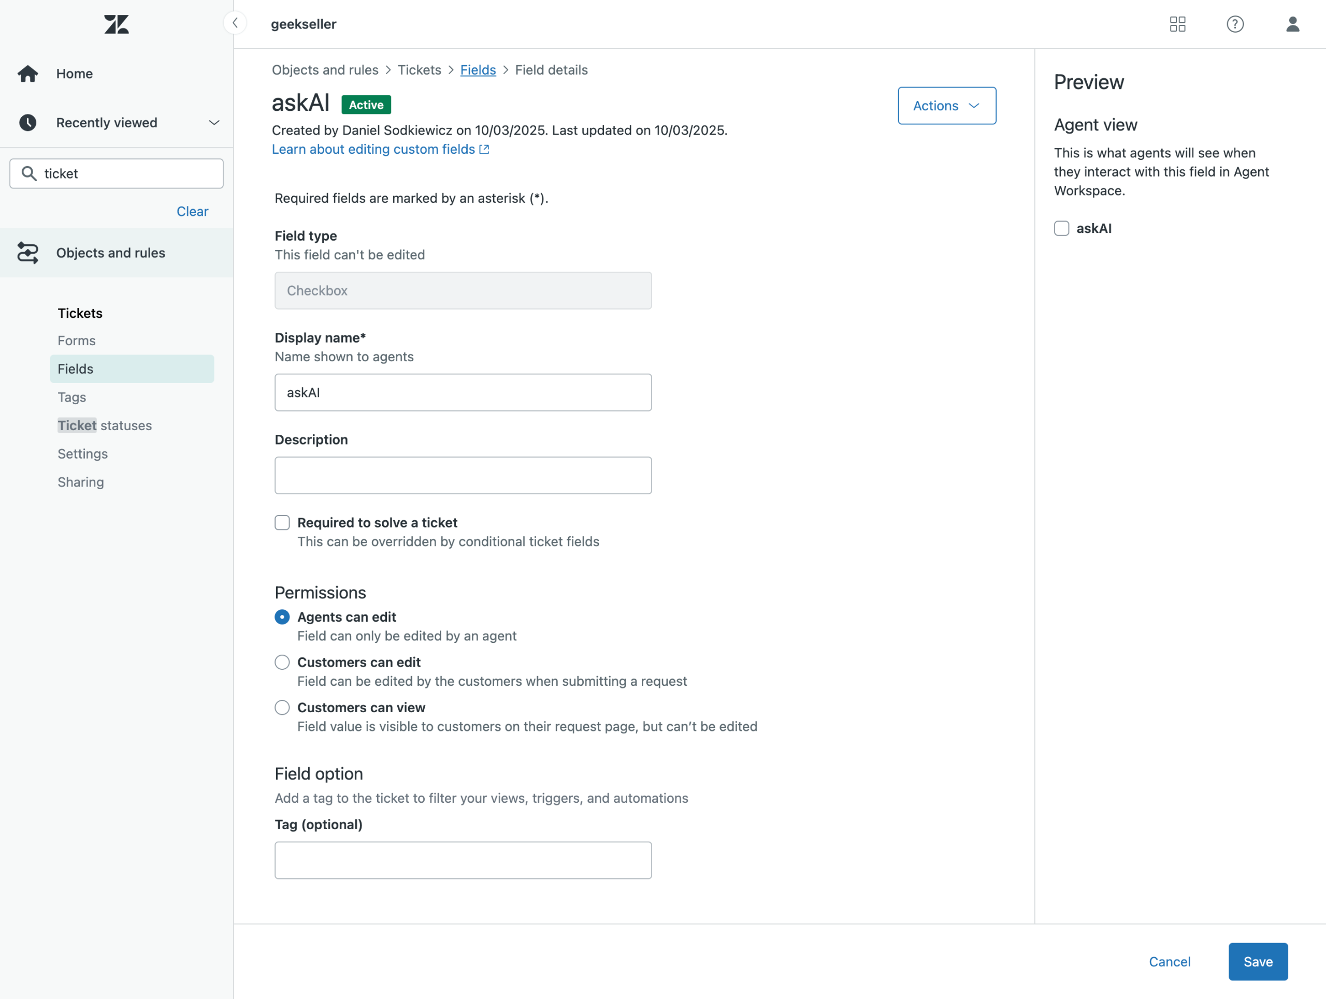This screenshot has height=999, width=1326.
Task: Select Customers can view permission
Action: [282, 708]
